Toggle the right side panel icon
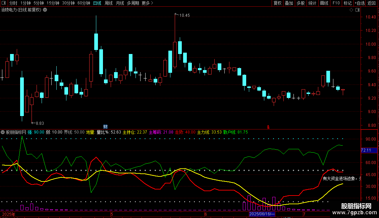This screenshot has width=379, height=218. tap(358, 10)
